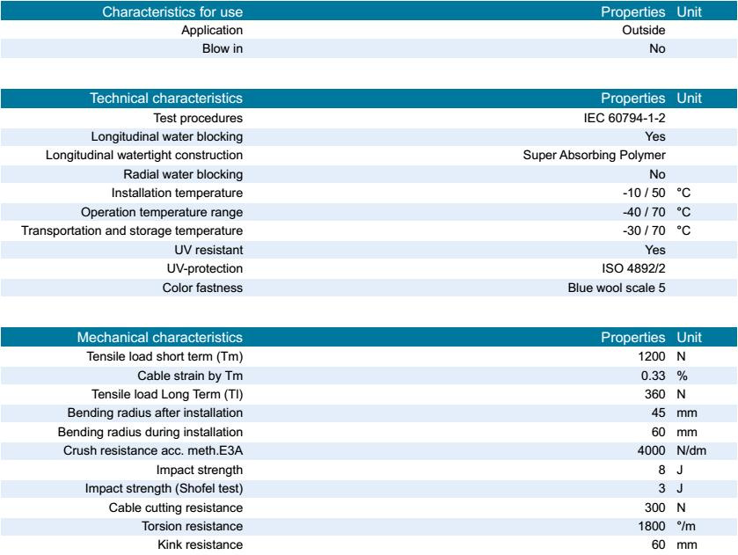Image resolution: width=738 pixels, height=555 pixels.
Task: Click the value '-10 / 50'
Action: pos(644,193)
